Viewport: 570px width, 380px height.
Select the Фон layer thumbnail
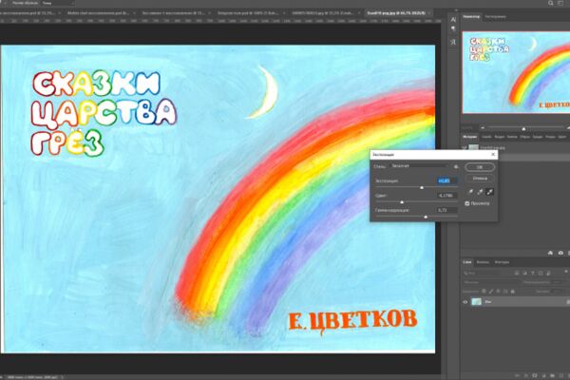[476, 302]
